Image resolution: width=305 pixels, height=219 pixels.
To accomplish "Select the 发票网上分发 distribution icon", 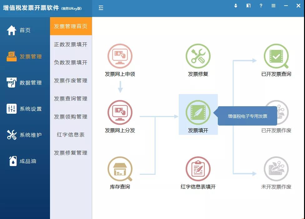I will [x=120, y=113].
